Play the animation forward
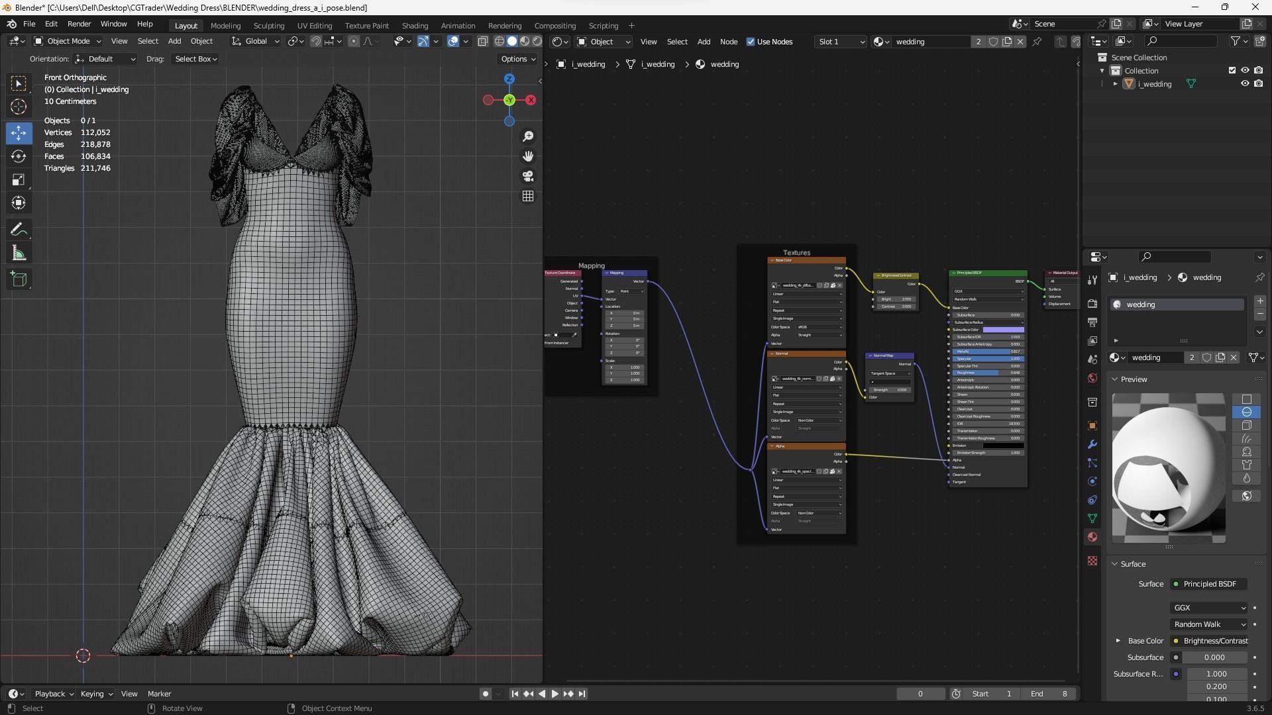Screen dimensions: 1272x715 [x=555, y=694]
